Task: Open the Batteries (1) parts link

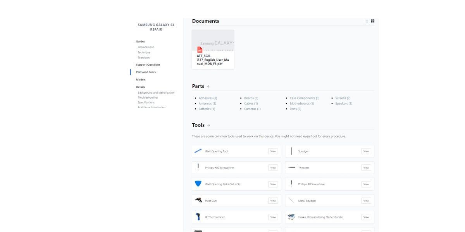Action: tap(207, 109)
